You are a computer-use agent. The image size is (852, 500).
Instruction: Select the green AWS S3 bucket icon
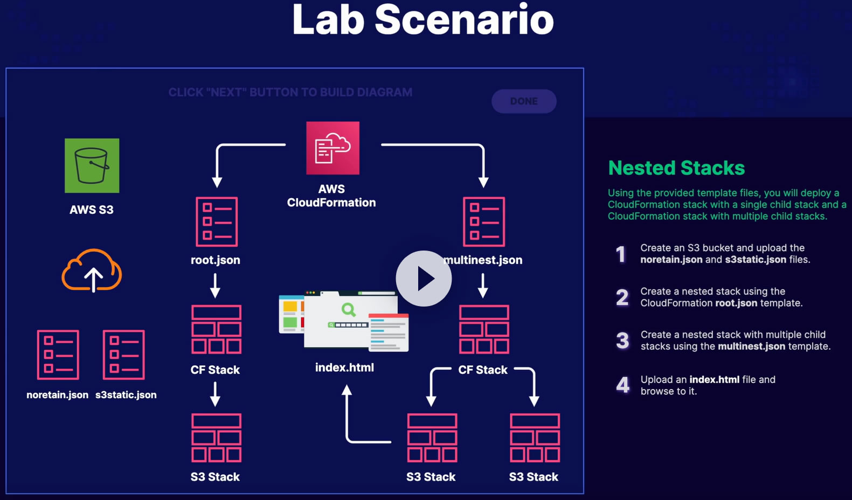(x=92, y=165)
